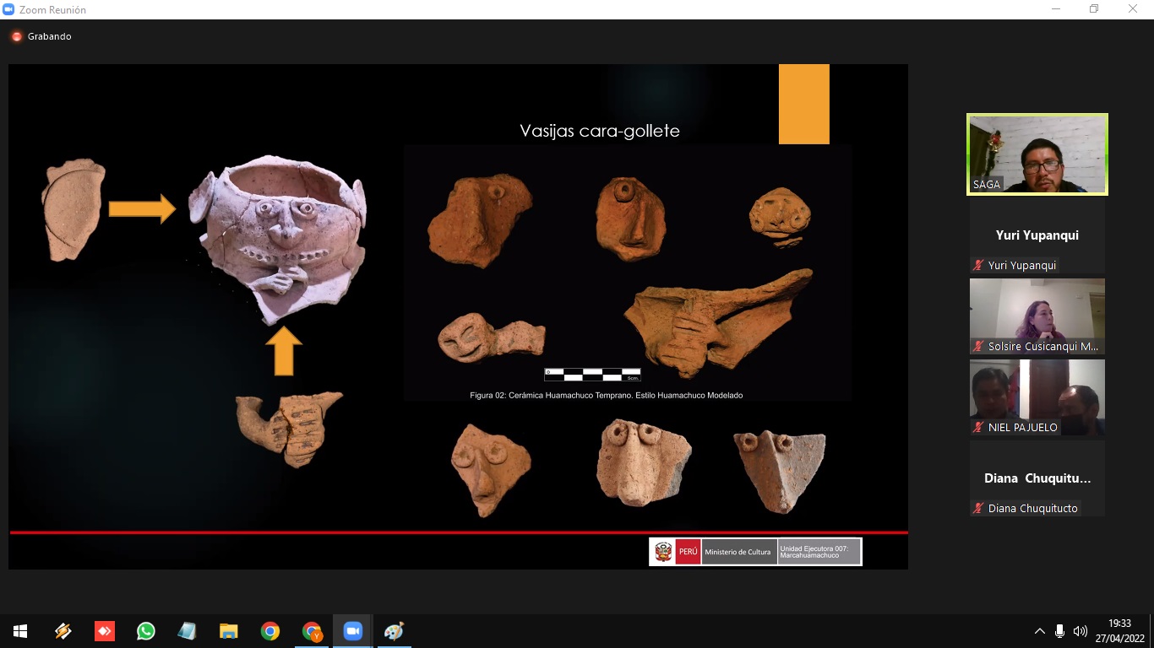Select the Zoom taskbar icon
The height and width of the screenshot is (648, 1154).
pyautogui.click(x=353, y=631)
